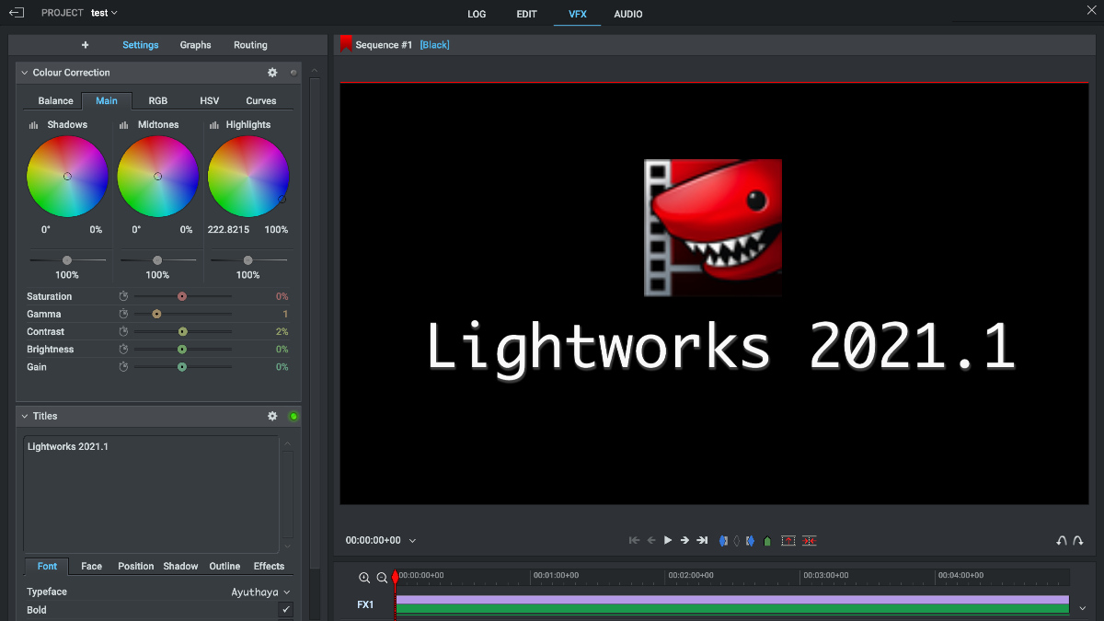Collapse the Colour Correction section
This screenshot has width=1104, height=621.
tap(23, 72)
